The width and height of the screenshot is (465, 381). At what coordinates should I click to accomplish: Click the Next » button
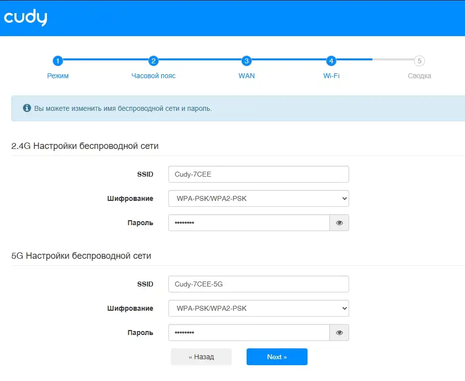277,357
